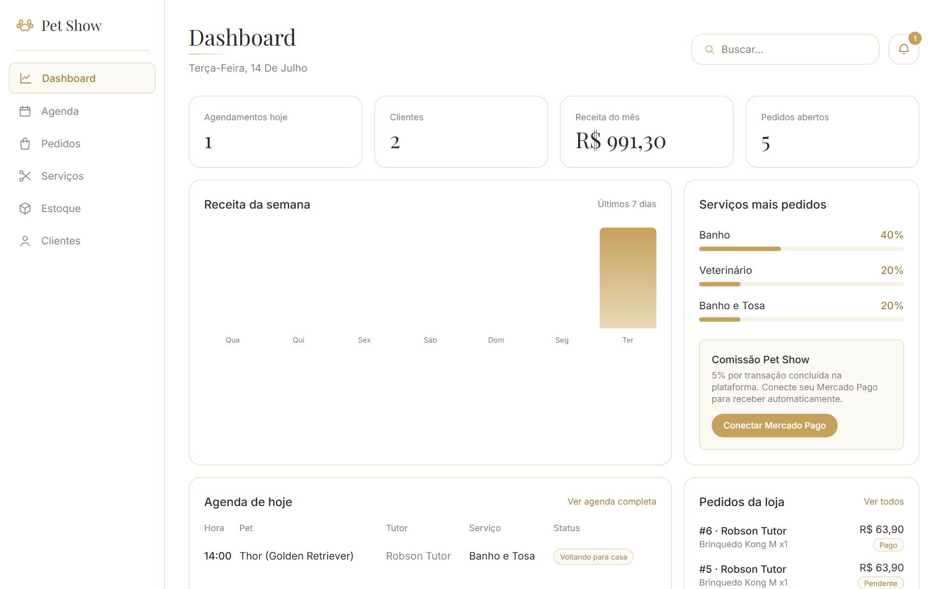Open order #6 Robson Tutor
The image size is (943, 589).
(801, 537)
